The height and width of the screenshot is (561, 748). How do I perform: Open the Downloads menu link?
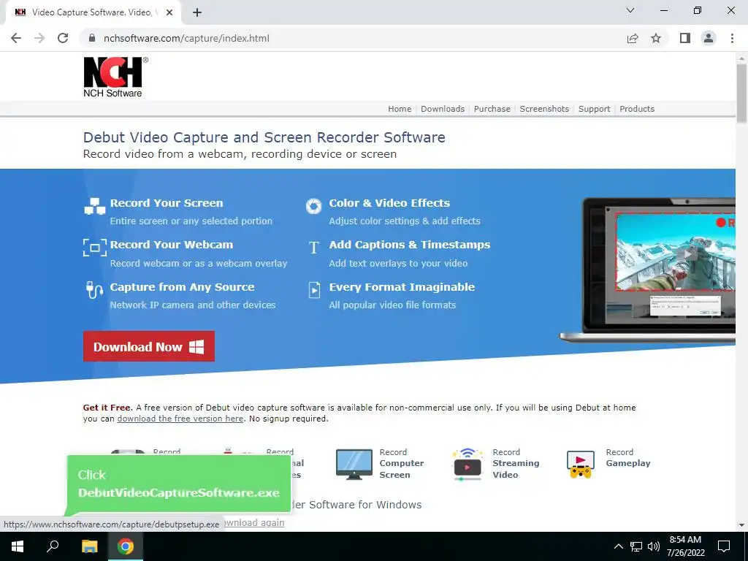(443, 109)
